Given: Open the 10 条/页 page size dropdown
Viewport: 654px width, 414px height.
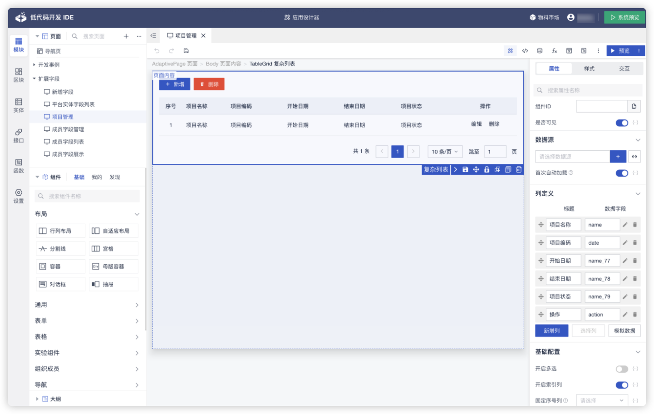Looking at the screenshot, I should (x=445, y=152).
